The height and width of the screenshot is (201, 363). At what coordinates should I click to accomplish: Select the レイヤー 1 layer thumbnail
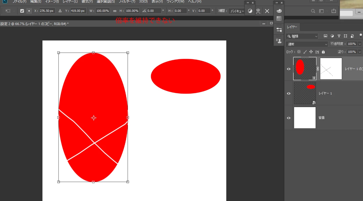(305, 93)
